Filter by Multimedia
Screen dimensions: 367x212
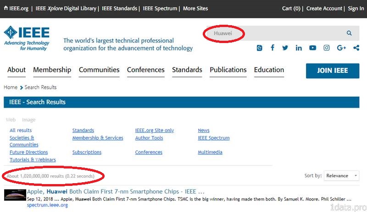pyautogui.click(x=210, y=152)
